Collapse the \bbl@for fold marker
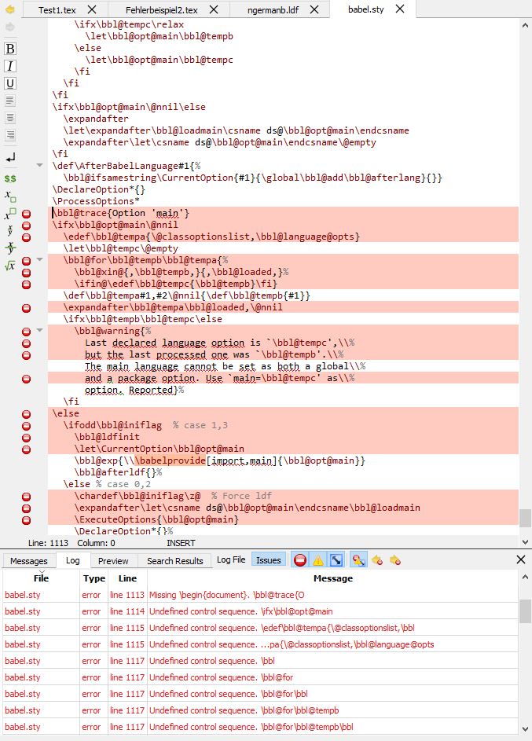Viewport: 532px width, 741px height. click(40, 260)
